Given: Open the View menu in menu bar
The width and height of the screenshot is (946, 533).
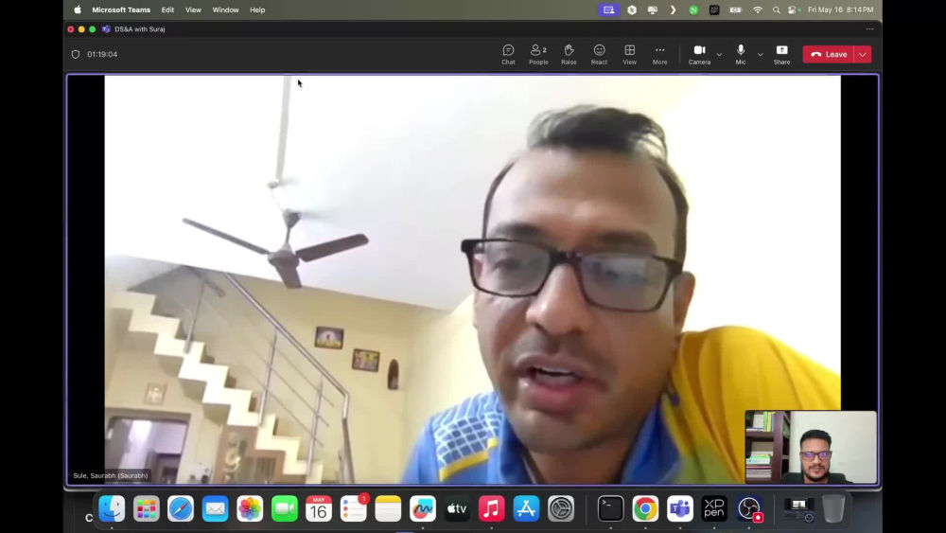Looking at the screenshot, I should click(193, 9).
